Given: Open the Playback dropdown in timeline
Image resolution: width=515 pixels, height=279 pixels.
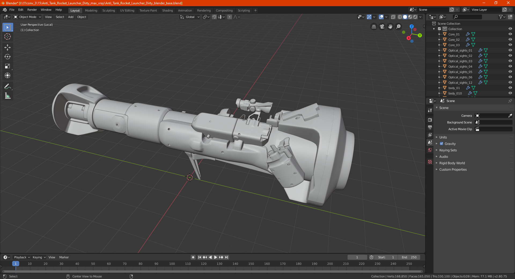Looking at the screenshot, I should pyautogui.click(x=22, y=257).
